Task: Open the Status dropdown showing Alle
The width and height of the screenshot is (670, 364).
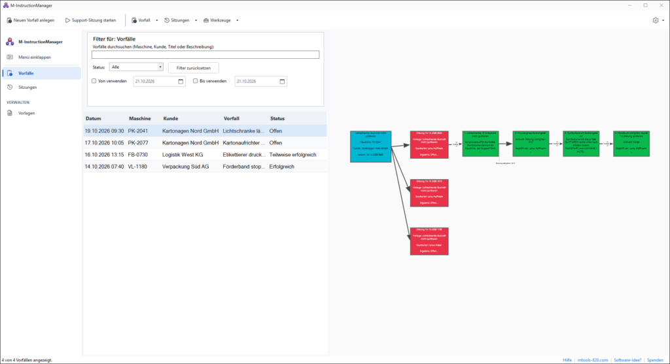Action: point(136,67)
